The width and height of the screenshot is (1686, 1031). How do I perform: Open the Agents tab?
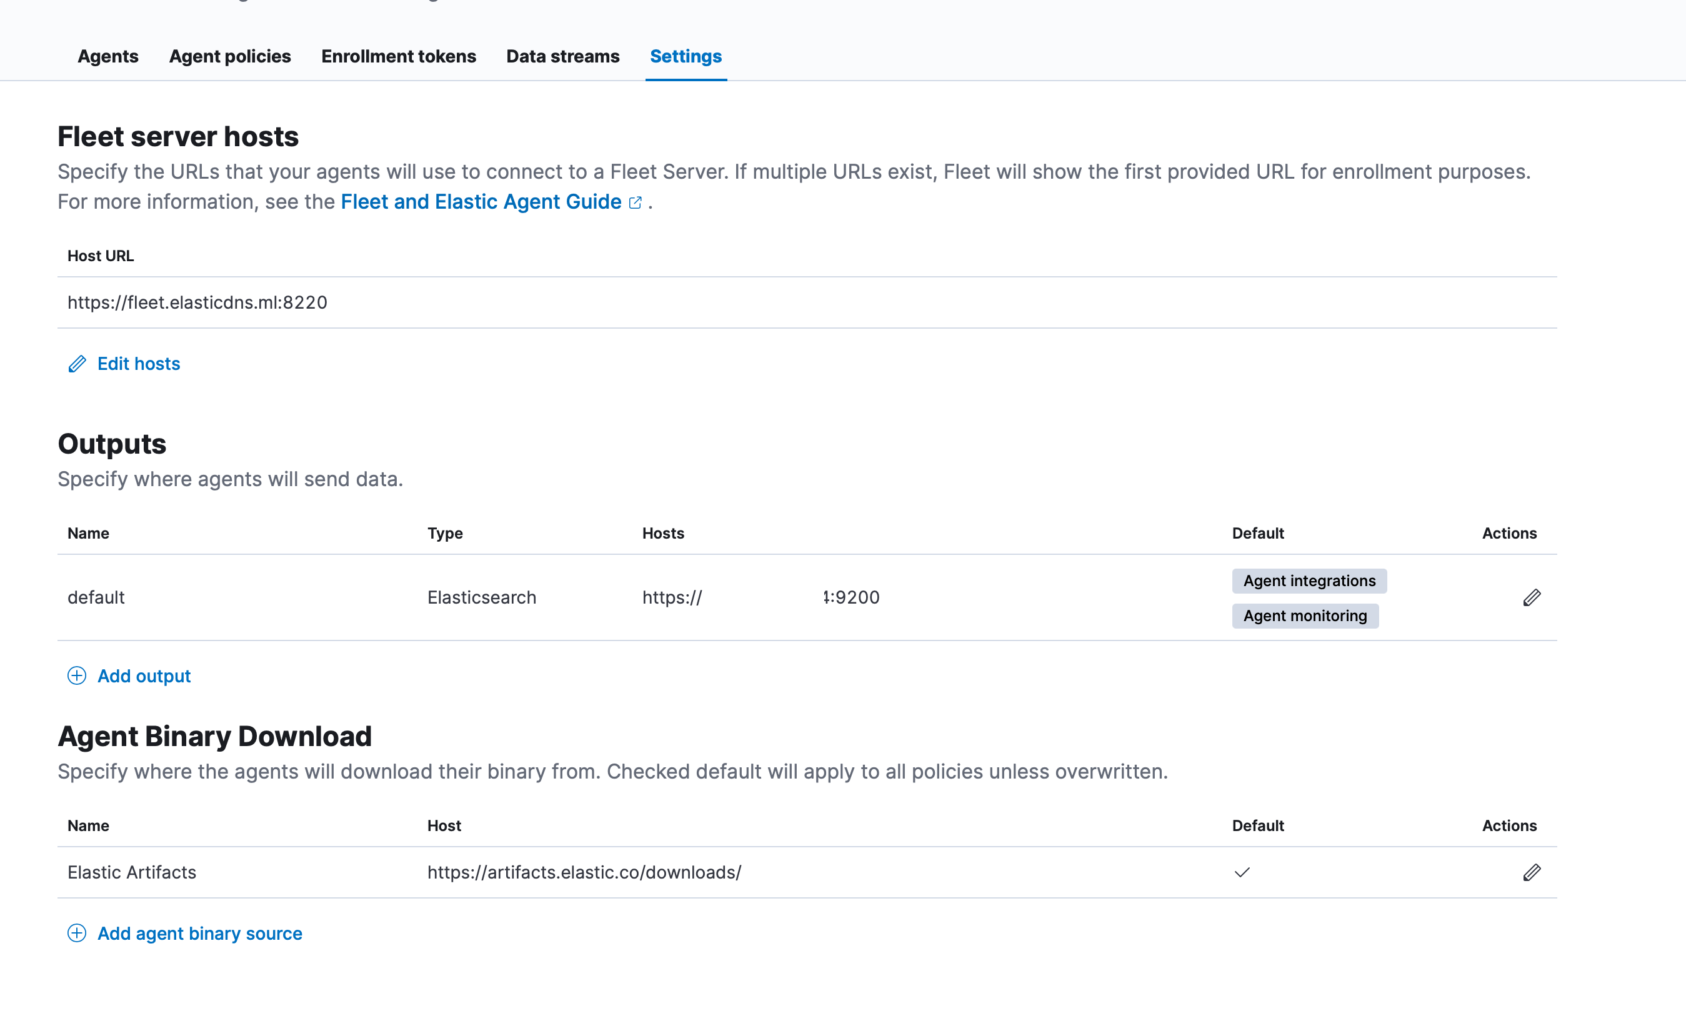coord(108,56)
